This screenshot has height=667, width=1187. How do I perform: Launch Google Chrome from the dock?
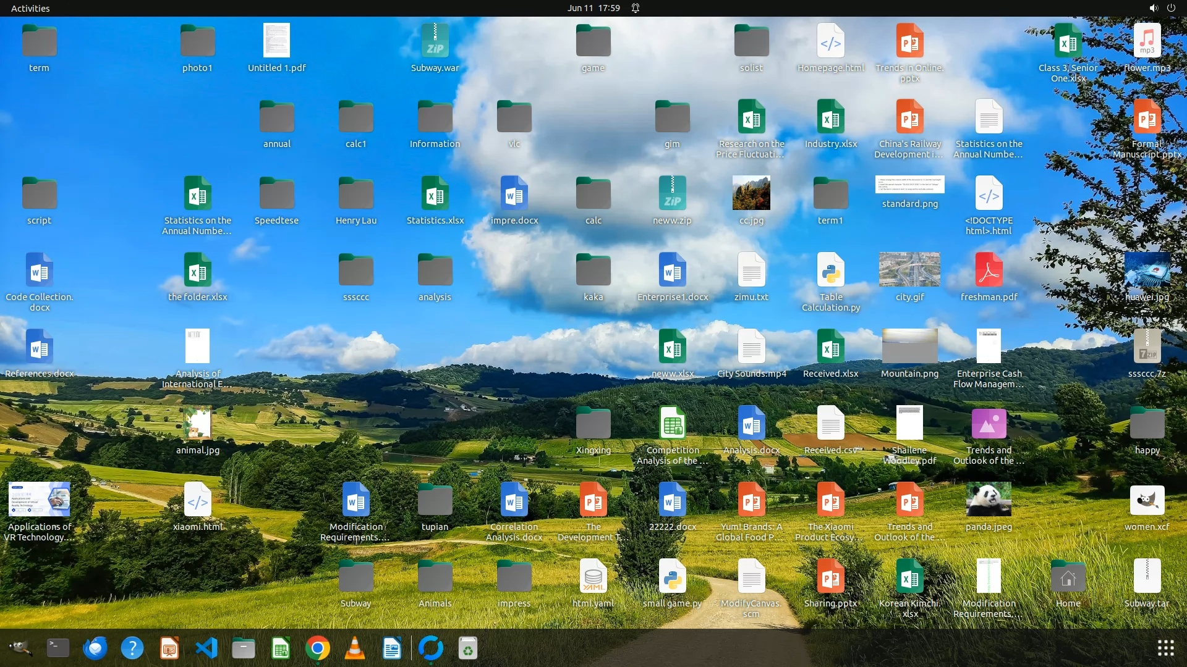point(318,648)
